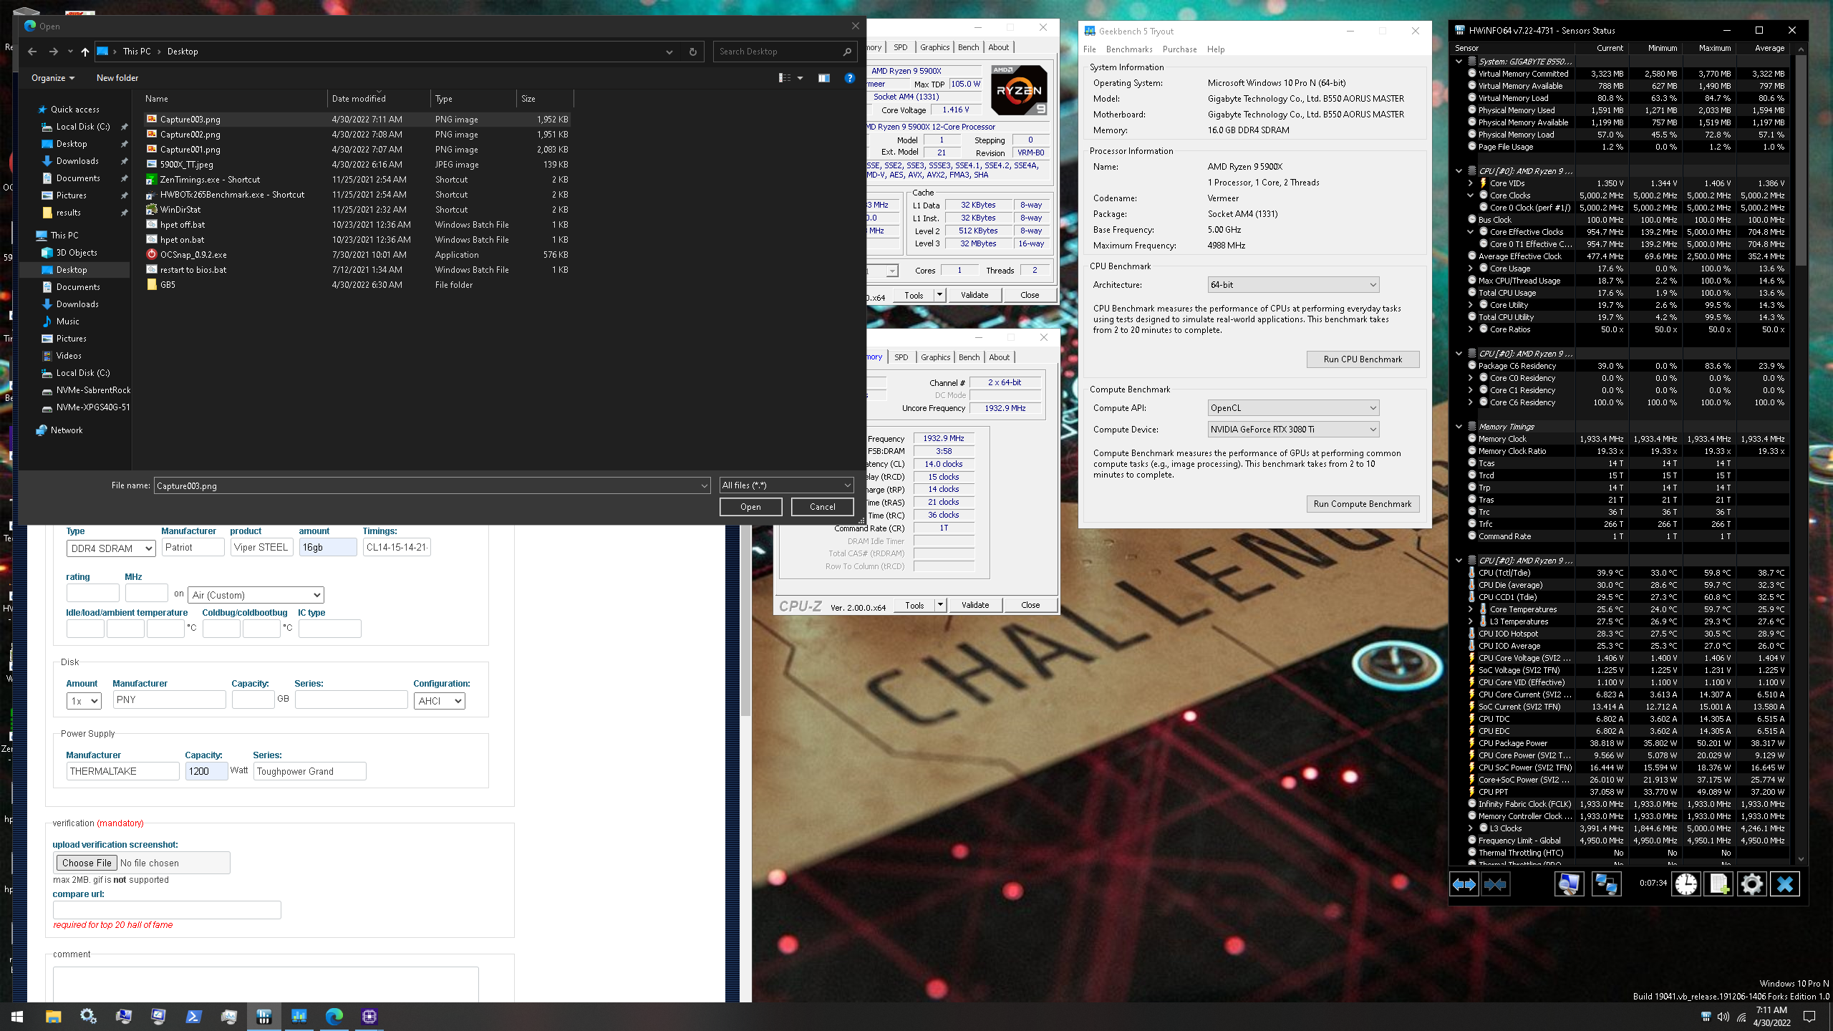
Task: Toggle the preview pane icon
Action: [824, 78]
